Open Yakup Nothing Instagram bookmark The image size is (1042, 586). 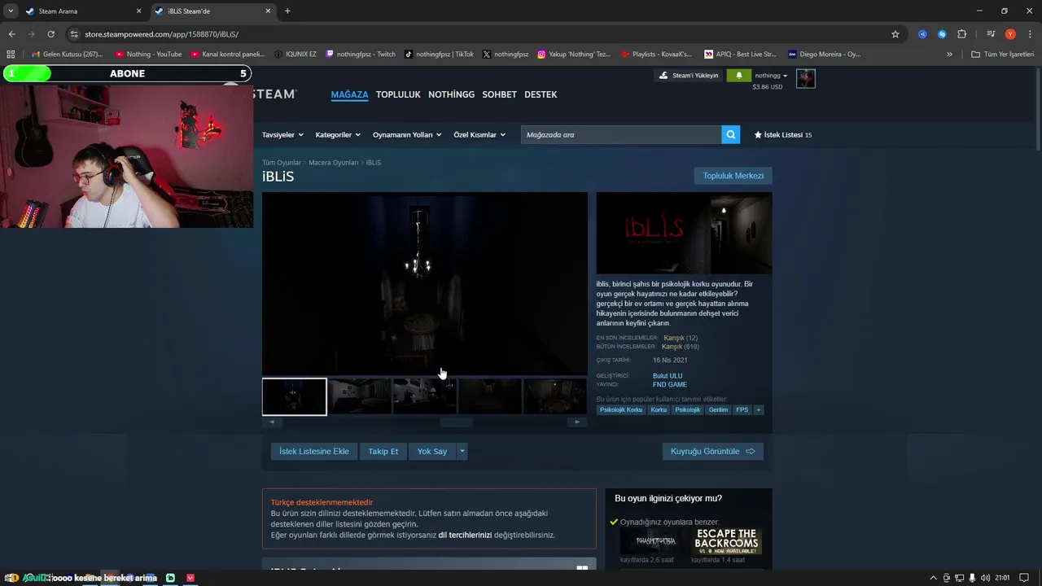(574, 55)
